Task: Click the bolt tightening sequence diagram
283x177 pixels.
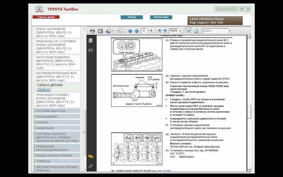Action: tap(137, 149)
